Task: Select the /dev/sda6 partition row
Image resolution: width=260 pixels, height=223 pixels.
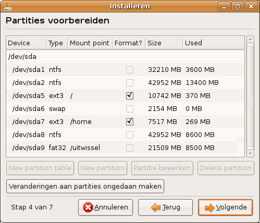Action: (x=126, y=109)
